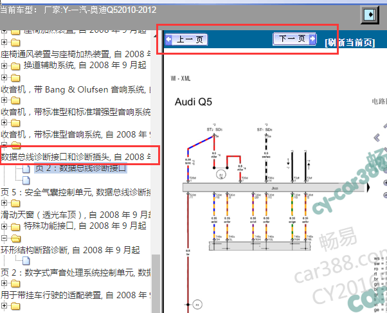
Task: Expand the 座椅通风装置与座椅加热装置 tree node
Action: [x=4, y=42]
